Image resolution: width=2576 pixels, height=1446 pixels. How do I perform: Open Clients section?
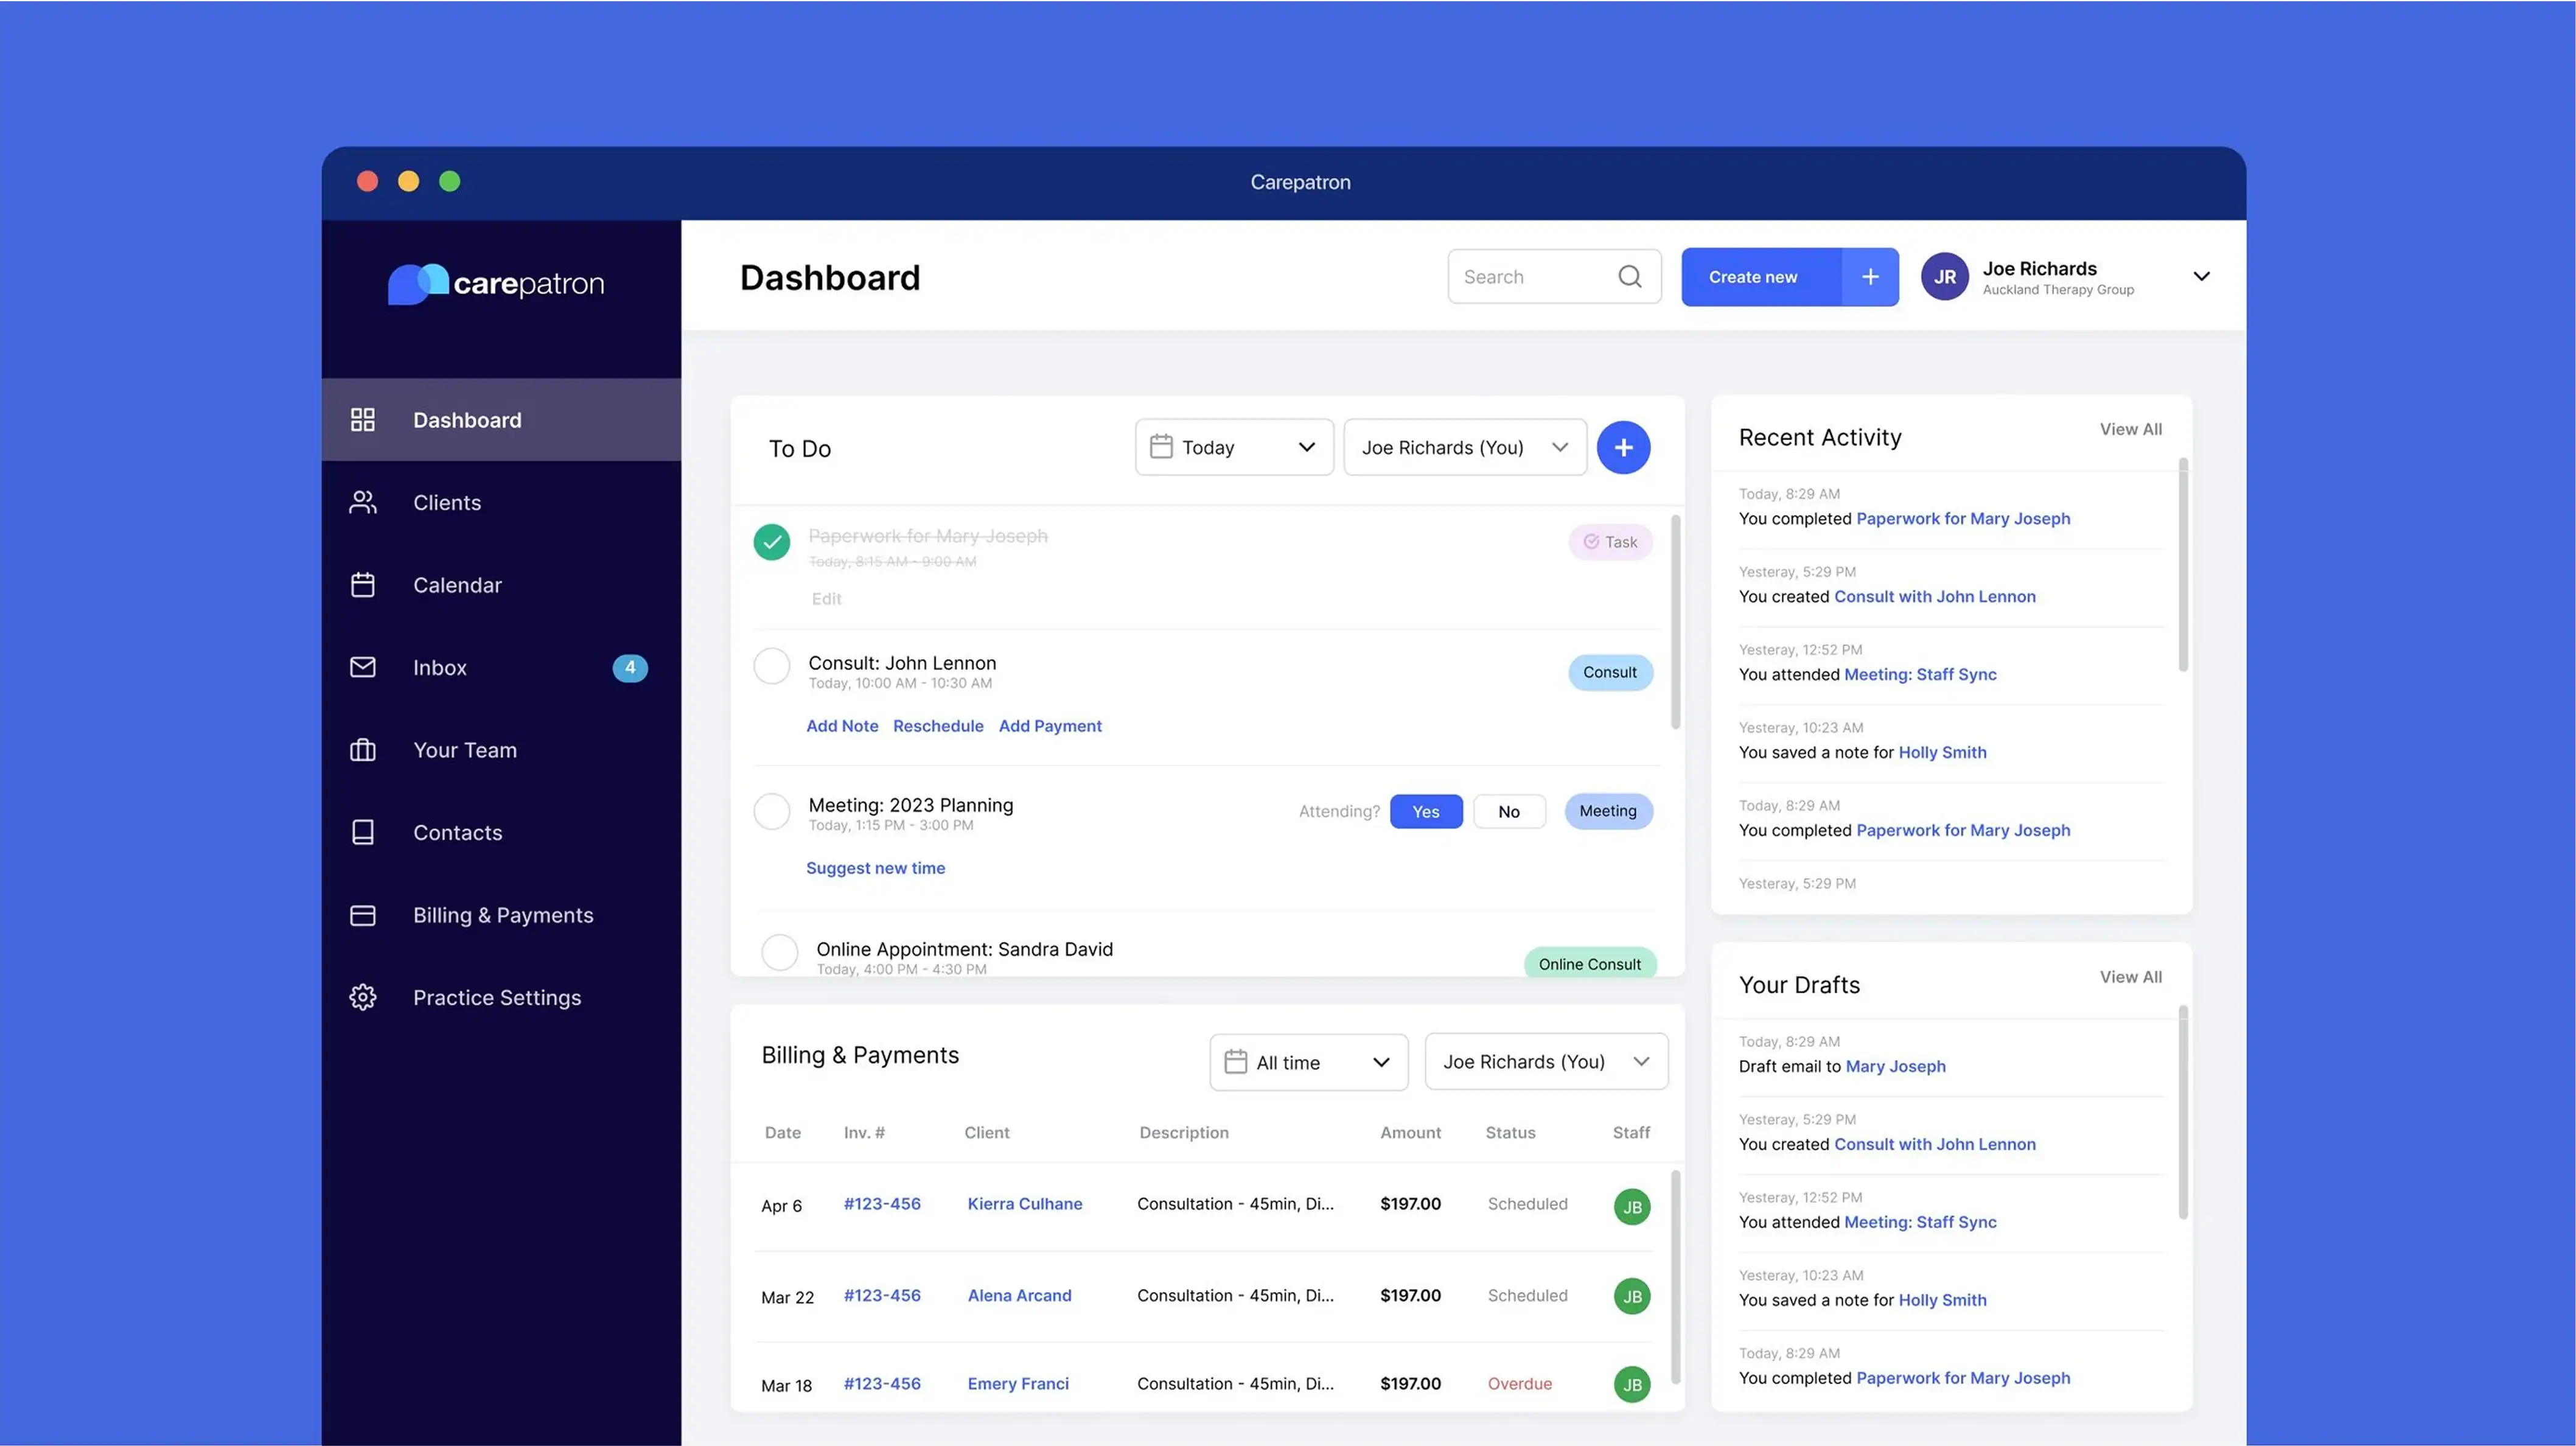(x=501, y=502)
